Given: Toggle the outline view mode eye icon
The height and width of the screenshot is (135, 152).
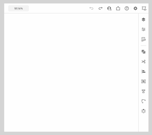Looking at the screenshot, I should tap(144, 8).
